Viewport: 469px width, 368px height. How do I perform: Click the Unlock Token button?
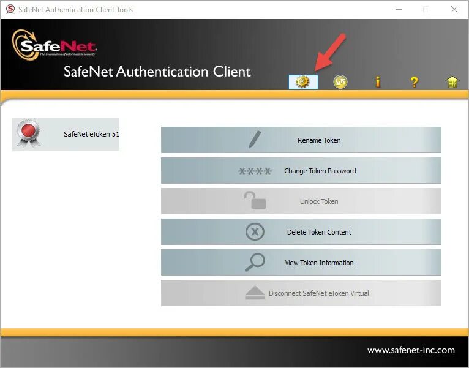pos(301,201)
